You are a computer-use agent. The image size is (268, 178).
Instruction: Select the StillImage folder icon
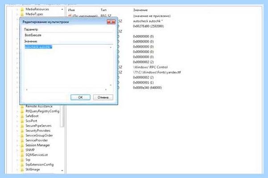(x=22, y=170)
